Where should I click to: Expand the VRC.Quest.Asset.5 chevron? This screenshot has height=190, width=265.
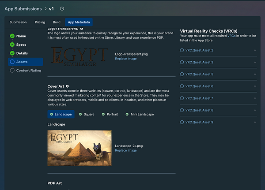255,74
